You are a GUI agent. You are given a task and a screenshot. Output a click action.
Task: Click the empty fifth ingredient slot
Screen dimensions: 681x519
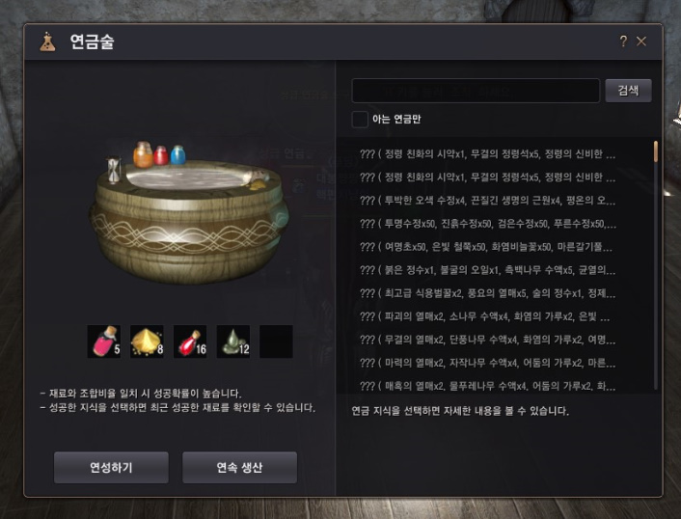[x=276, y=341]
